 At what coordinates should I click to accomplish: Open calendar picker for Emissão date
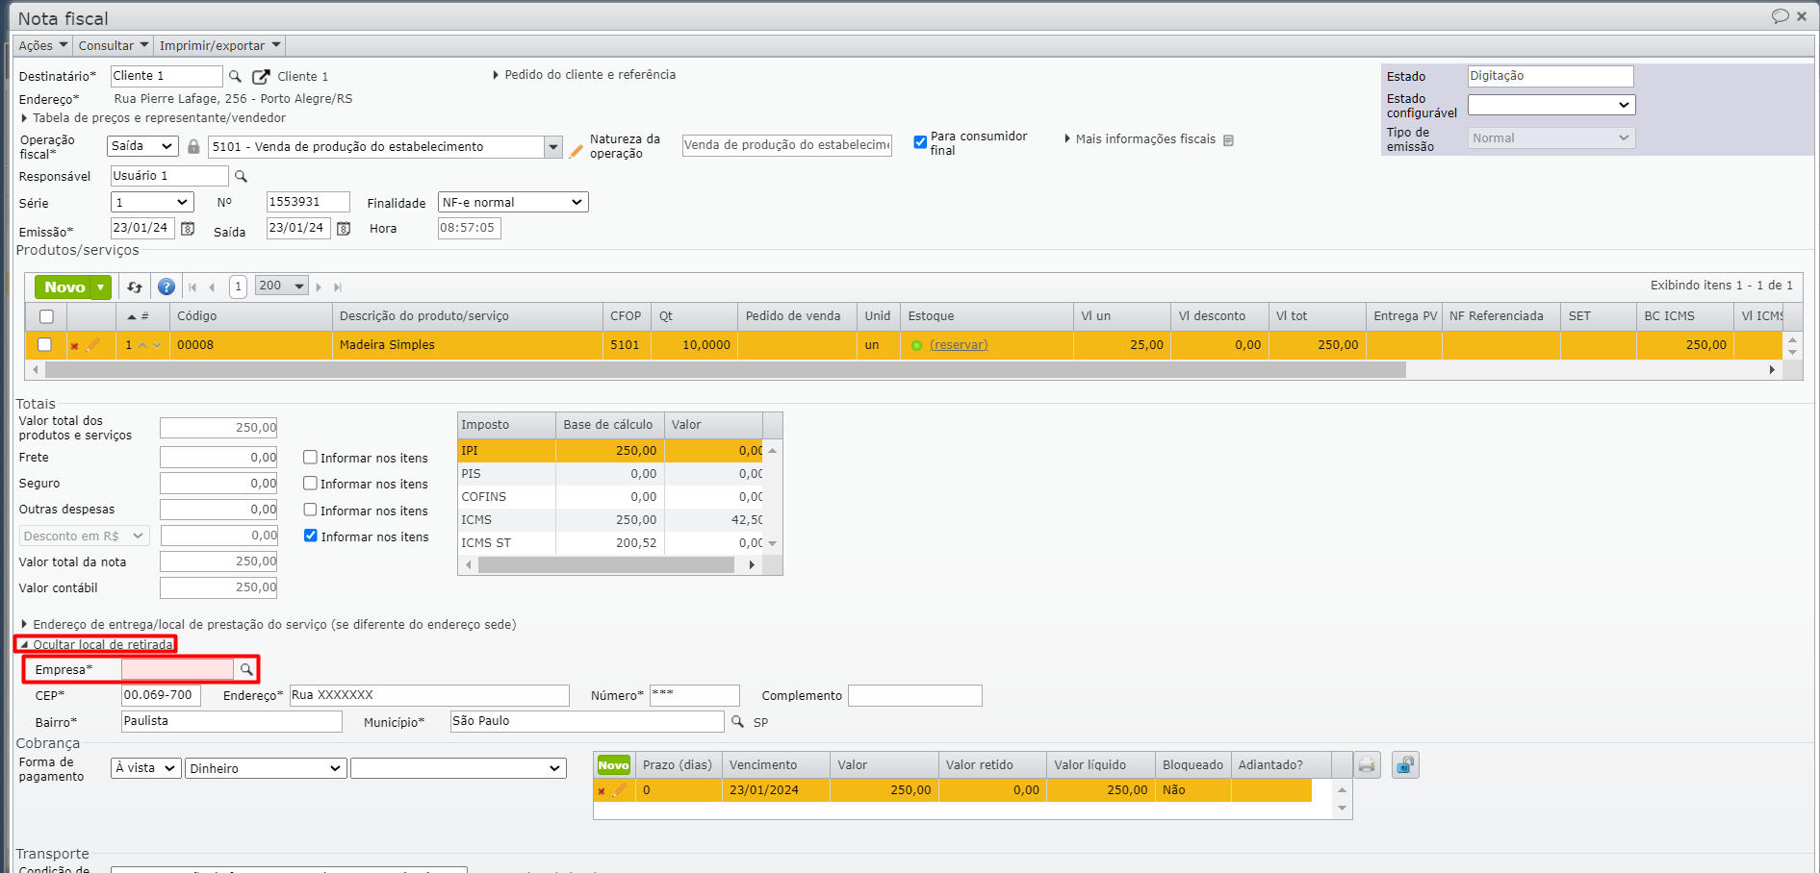(188, 229)
